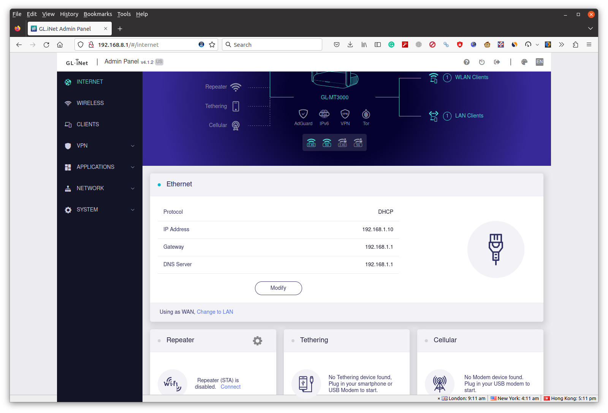608x413 pixels.
Task: Expand the SYSTEM sidebar chevron
Action: 133,210
